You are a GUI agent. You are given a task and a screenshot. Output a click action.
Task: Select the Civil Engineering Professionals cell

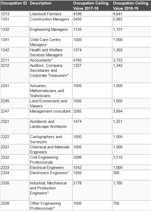51,160
